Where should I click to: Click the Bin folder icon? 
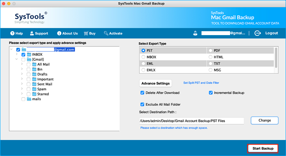34,69
